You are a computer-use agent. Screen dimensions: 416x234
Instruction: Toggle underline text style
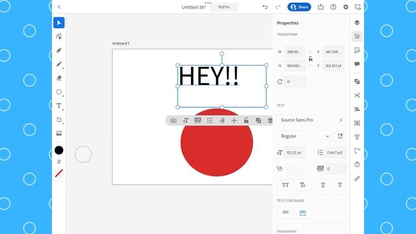point(323,185)
